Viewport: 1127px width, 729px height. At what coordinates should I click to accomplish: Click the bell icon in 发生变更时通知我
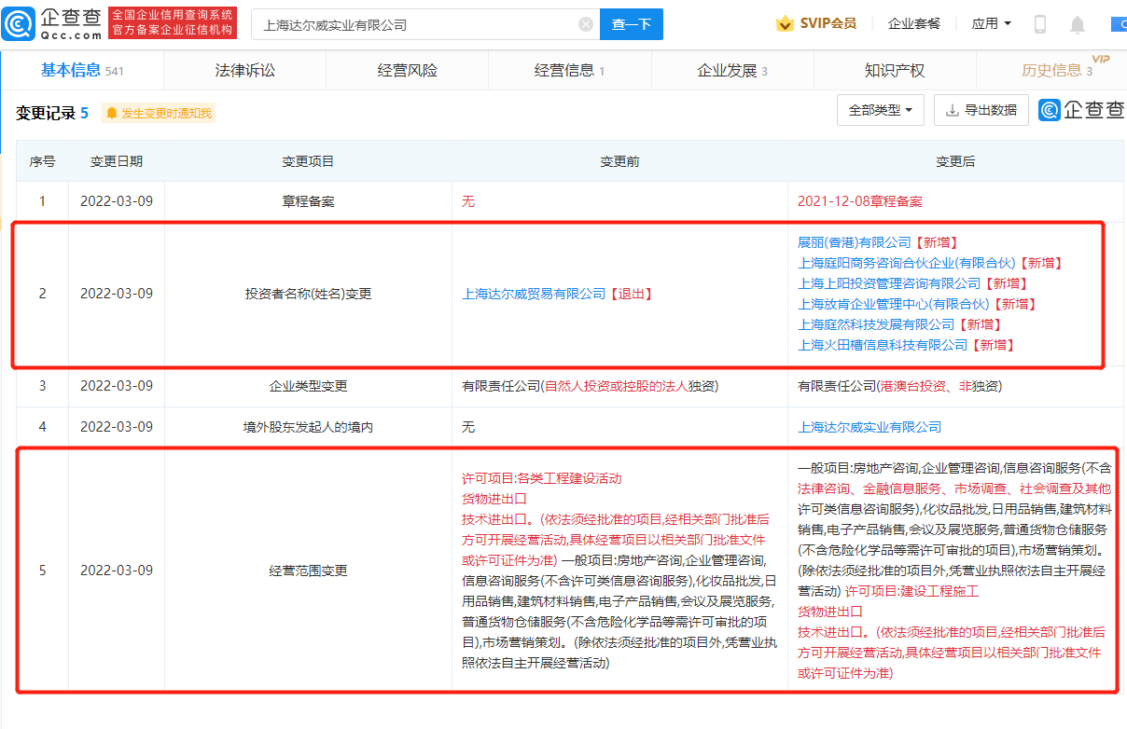[x=112, y=114]
